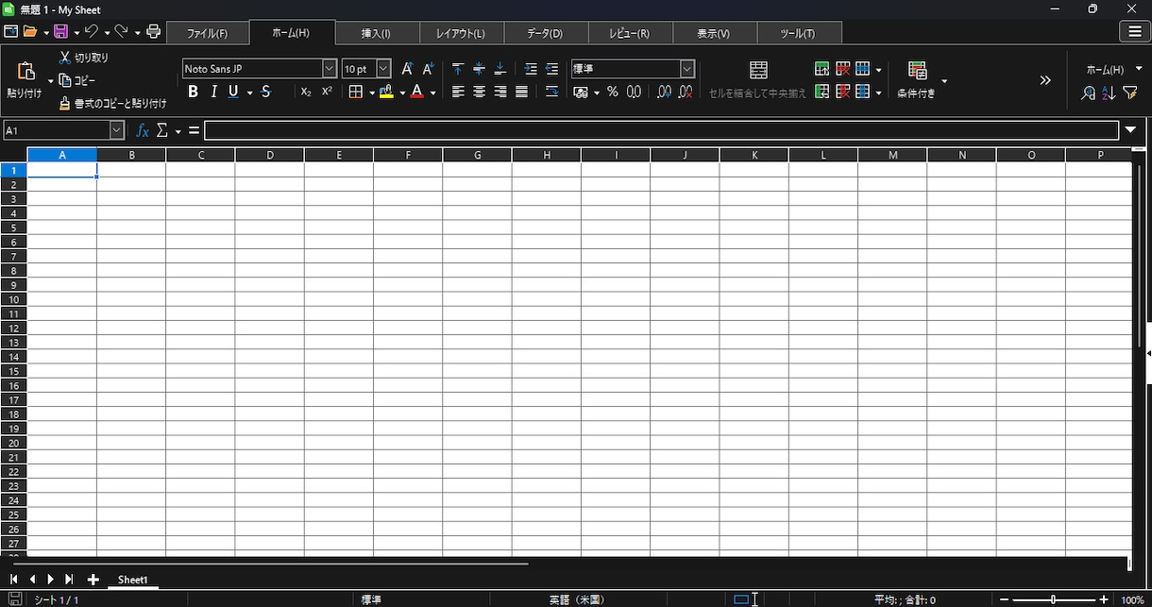The width and height of the screenshot is (1152, 607).
Task: Open the hamburger menu button
Action: [1134, 31]
